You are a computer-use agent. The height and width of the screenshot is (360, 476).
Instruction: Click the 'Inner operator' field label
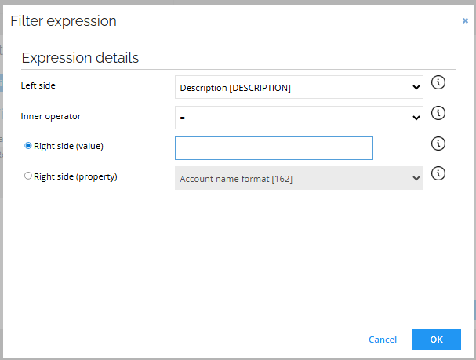(x=51, y=116)
